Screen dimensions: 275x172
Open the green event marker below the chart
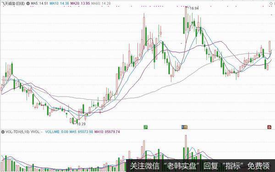[x=146, y=127]
